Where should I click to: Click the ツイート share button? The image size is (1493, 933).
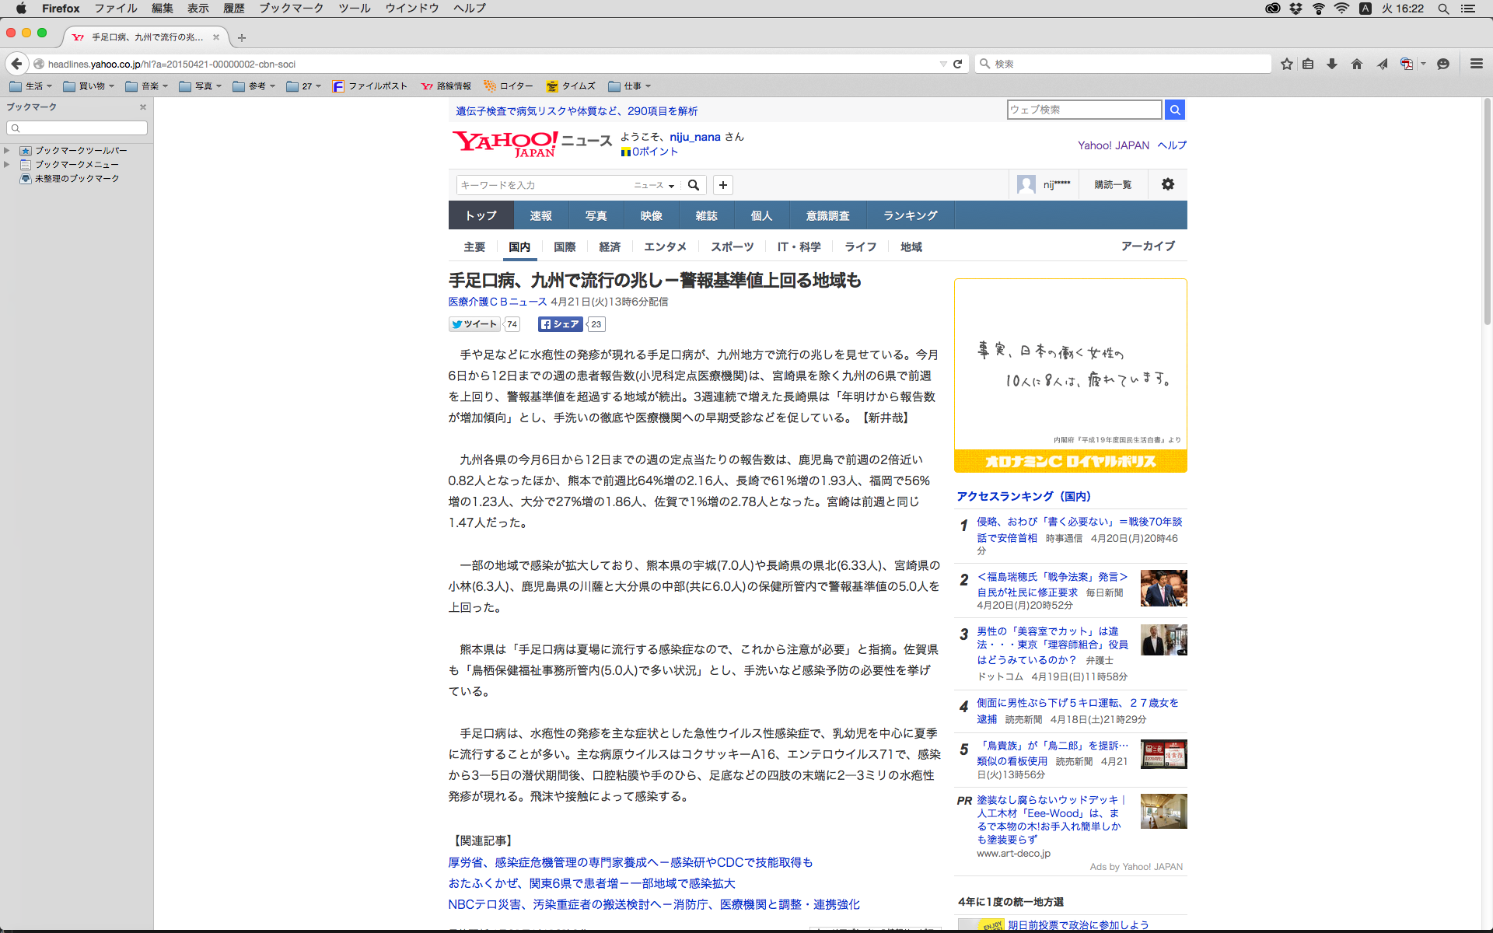click(x=474, y=324)
